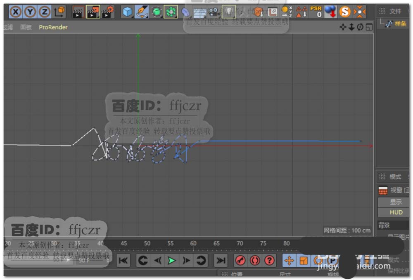The height and width of the screenshot is (280, 413).
Task: Open render settings clapperboard with gear
Action: tap(107, 12)
